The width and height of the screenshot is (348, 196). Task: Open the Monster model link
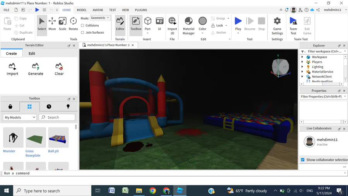[9, 151]
